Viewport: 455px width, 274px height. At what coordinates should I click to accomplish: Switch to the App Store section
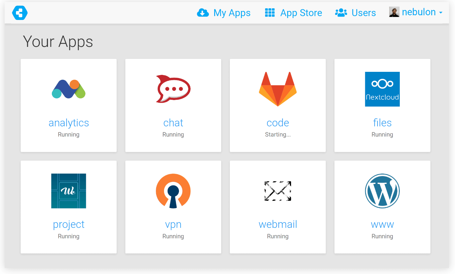[x=301, y=13]
